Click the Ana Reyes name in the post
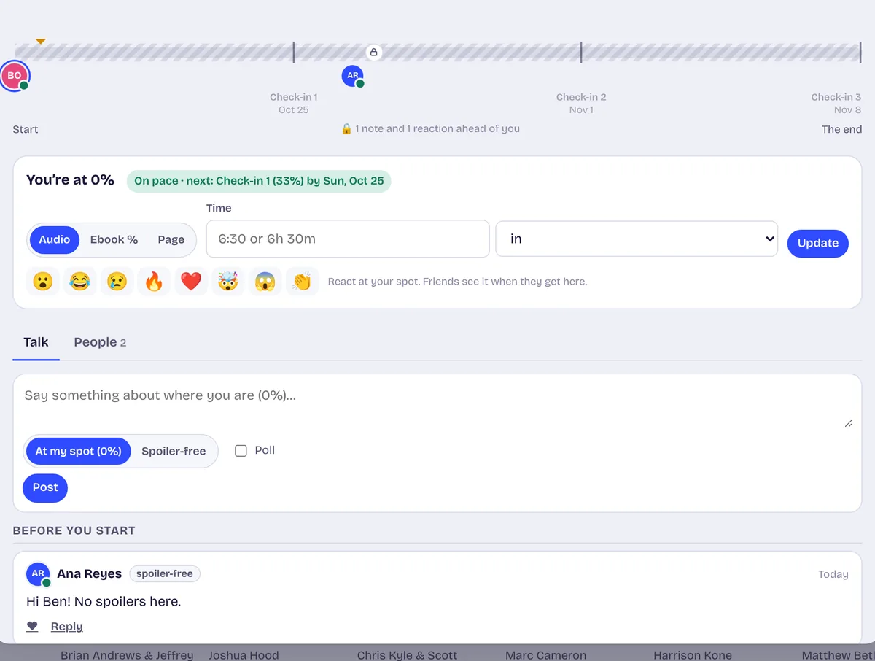Viewport: 875px width, 661px height. (90, 574)
